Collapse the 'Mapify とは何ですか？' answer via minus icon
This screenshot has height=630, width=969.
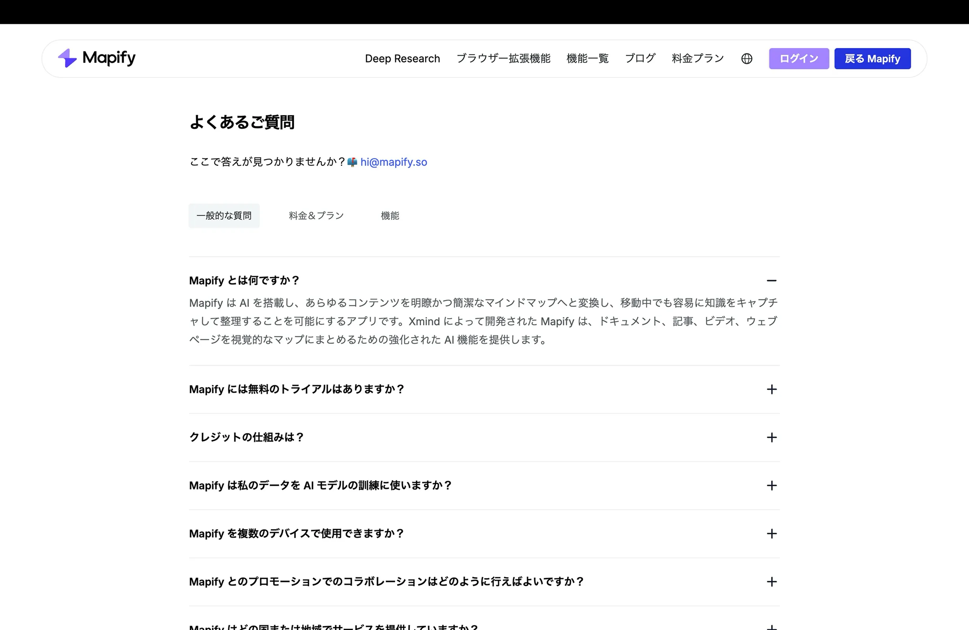772,280
